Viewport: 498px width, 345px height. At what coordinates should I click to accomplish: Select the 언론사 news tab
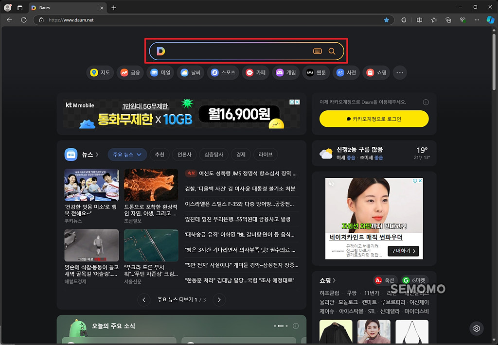coord(184,155)
